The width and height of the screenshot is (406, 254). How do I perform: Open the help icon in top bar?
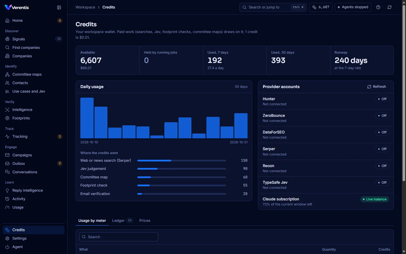pos(378,7)
